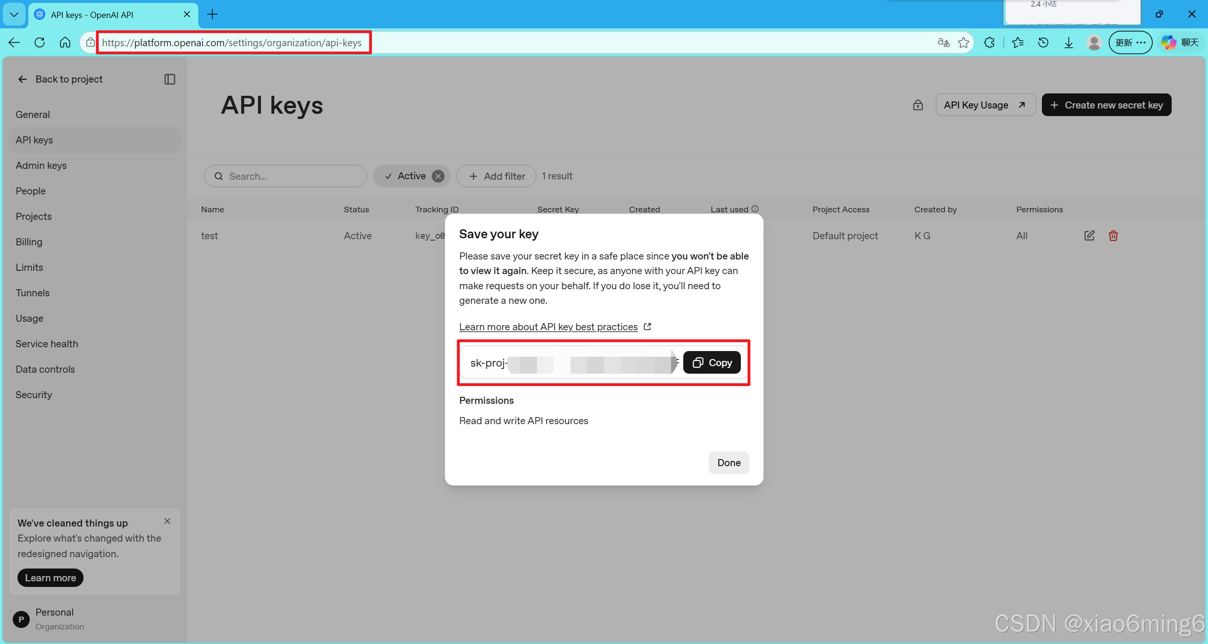Close the API keys browser tab
Image resolution: width=1208 pixels, height=644 pixels.
pos(187,14)
